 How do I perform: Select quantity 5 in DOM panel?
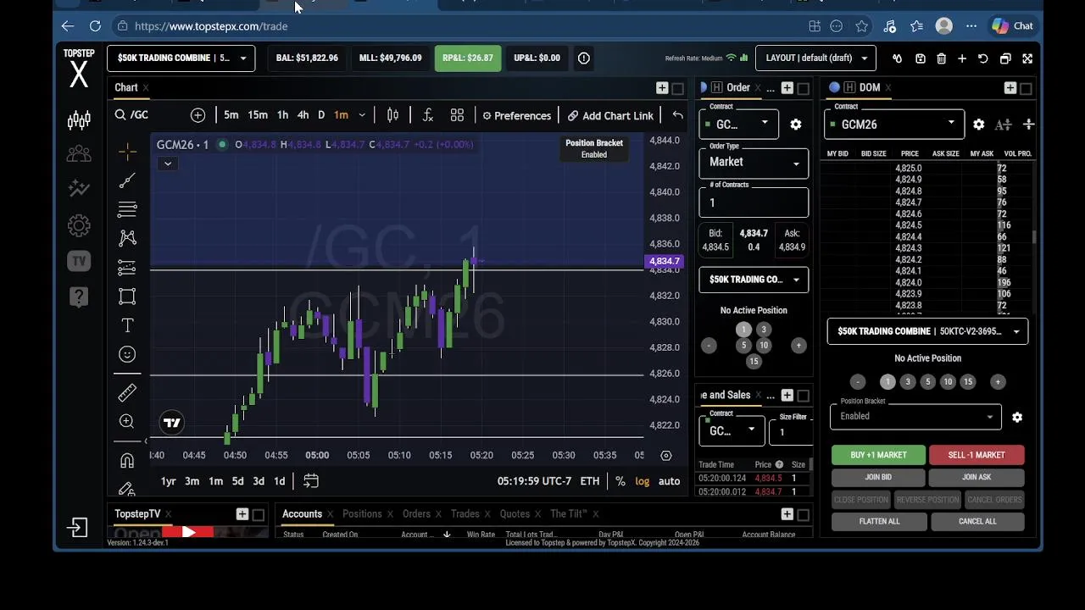(x=927, y=382)
